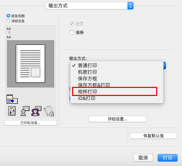This screenshot has width=182, height=166.
Task: Choose 普通打印 from output method menu
Action: click(117, 65)
